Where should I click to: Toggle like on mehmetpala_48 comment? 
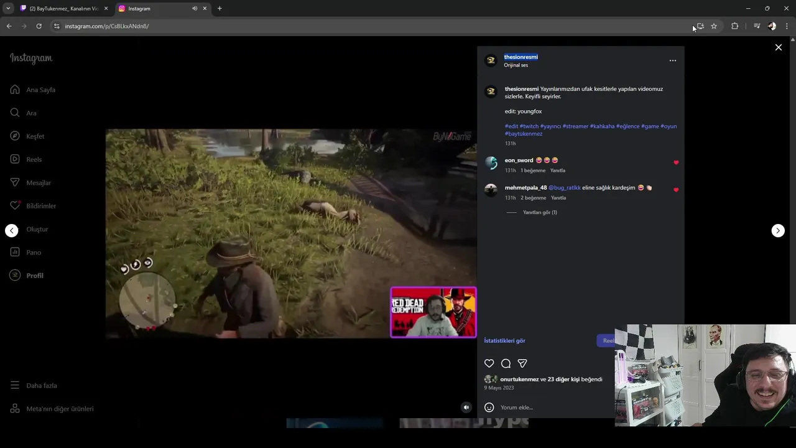(676, 190)
